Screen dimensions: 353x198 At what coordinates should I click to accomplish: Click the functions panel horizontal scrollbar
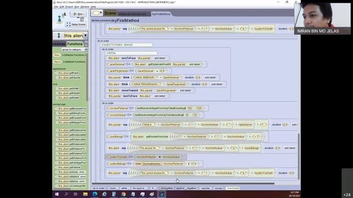[62, 189]
